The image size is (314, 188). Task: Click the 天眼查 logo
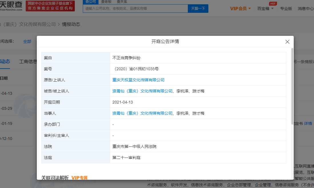click(x=11, y=6)
